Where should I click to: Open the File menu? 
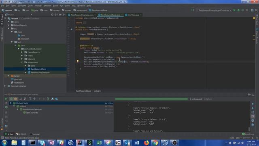click(x=2, y=6)
